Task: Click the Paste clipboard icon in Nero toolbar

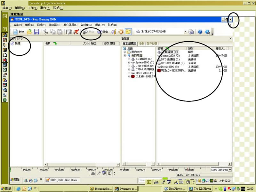Action: click(x=60, y=32)
